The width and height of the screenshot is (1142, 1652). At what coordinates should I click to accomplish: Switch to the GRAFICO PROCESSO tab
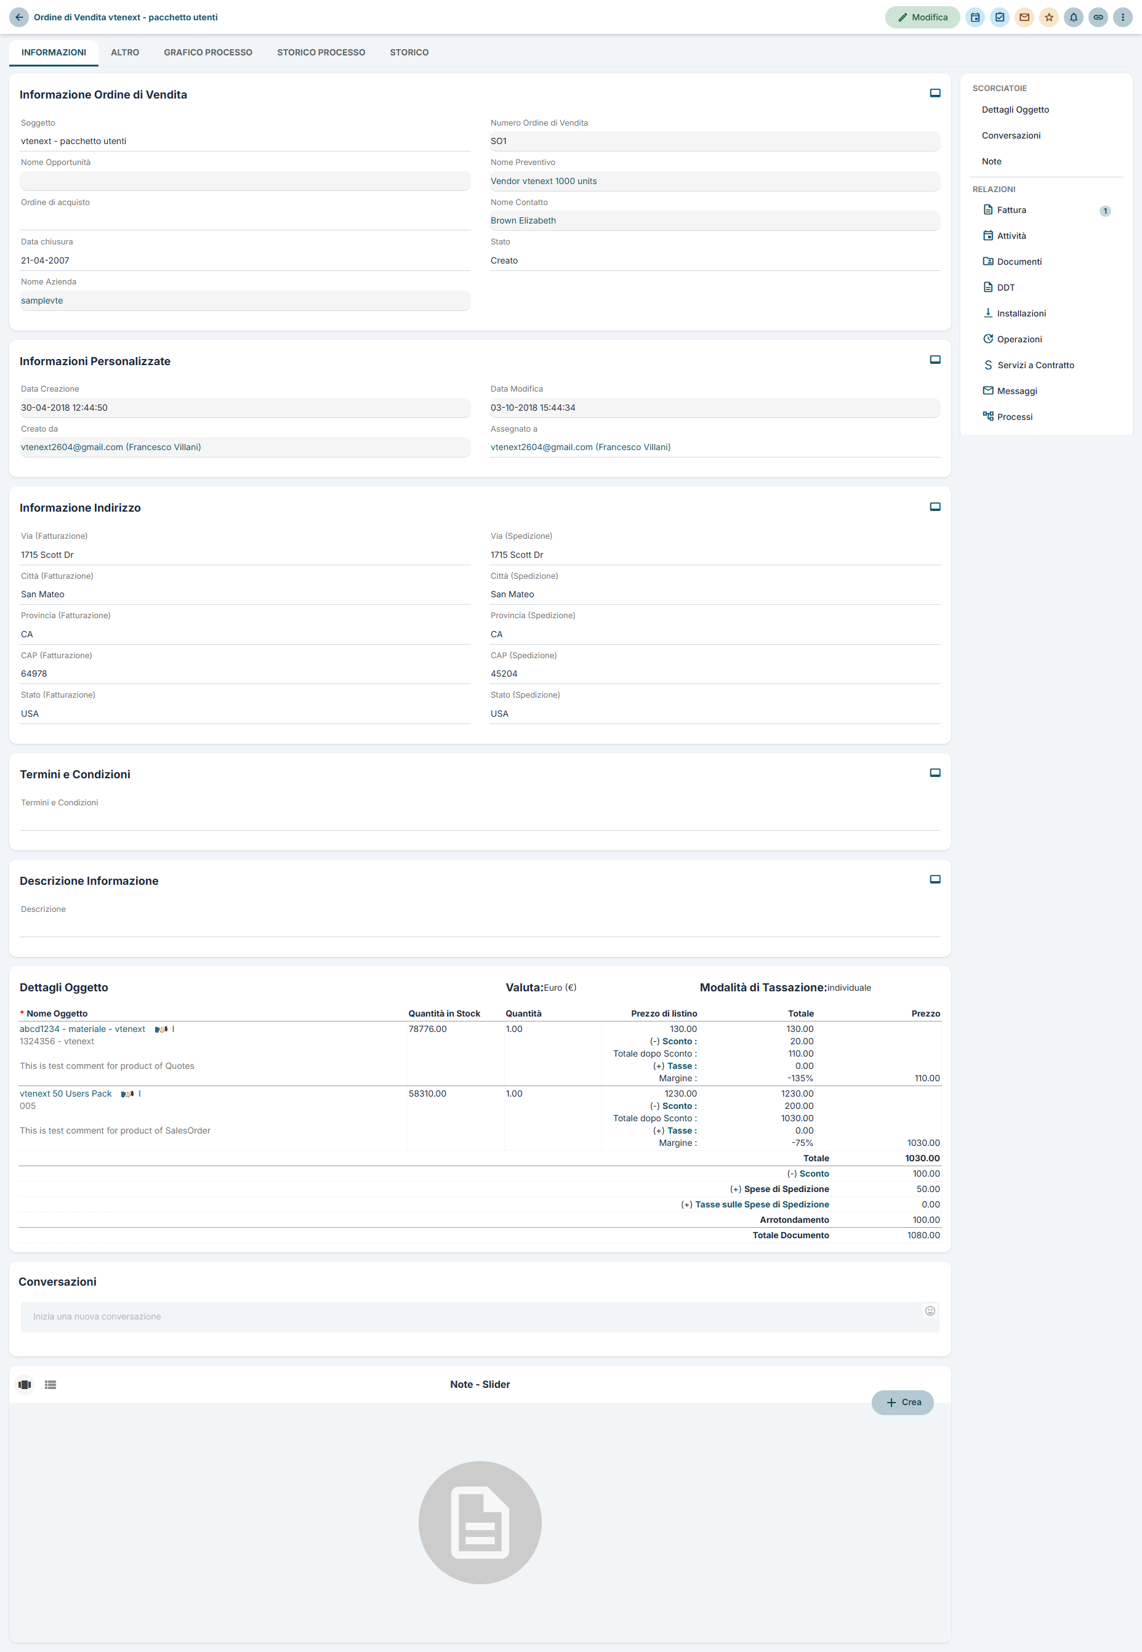[x=207, y=52]
